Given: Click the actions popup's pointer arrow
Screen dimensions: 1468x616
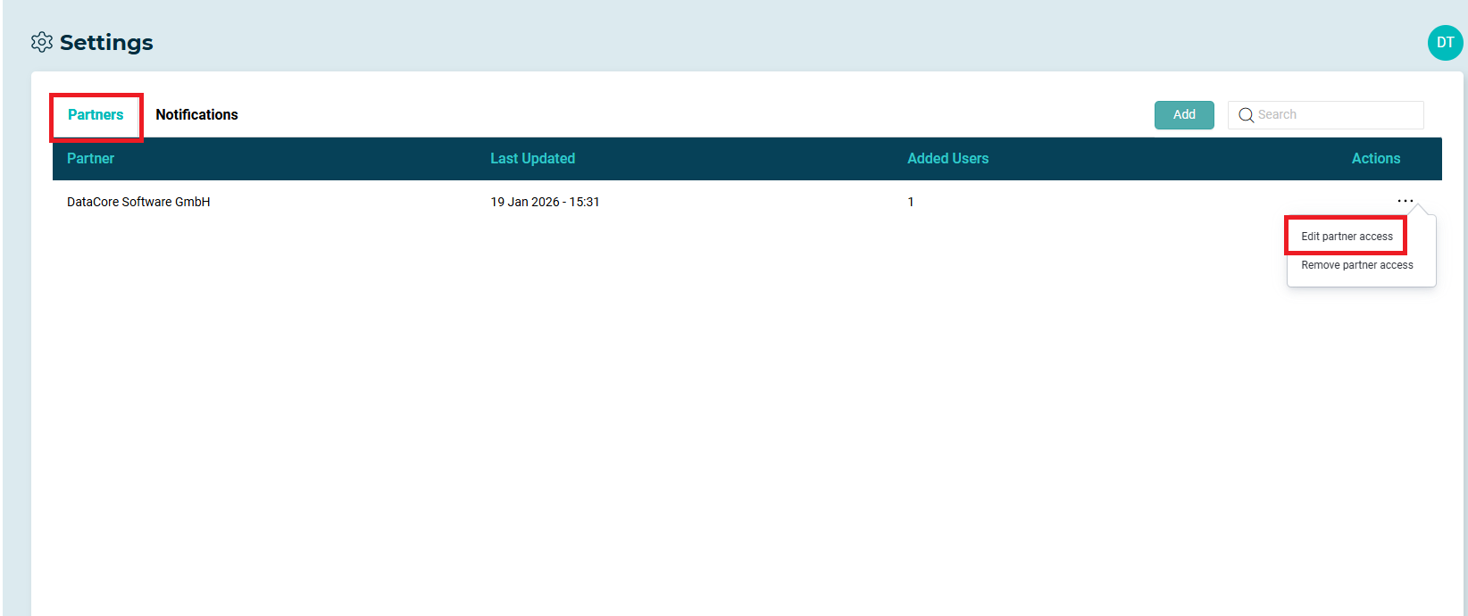Looking at the screenshot, I should (1418, 210).
